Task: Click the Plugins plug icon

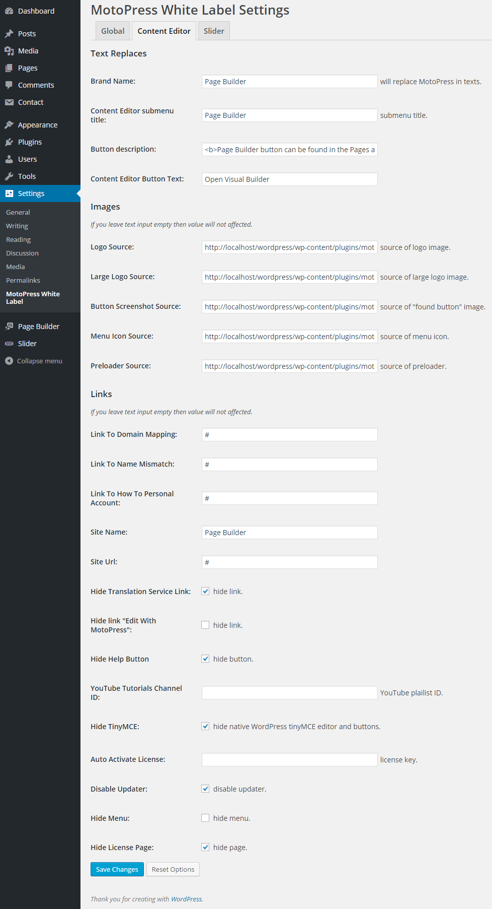Action: point(9,142)
